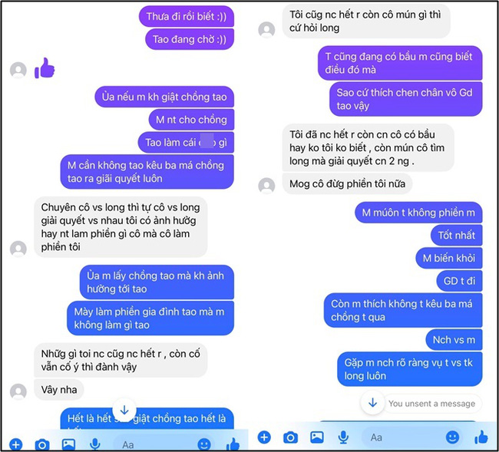Open photo gallery icon in right chat
The width and height of the screenshot is (499, 452).
coord(317,437)
